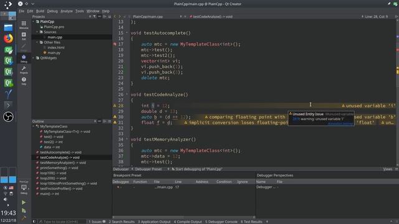This screenshot has height=224, width=399.
Task: Open the Issues output pane
Action: (x=97, y=222)
